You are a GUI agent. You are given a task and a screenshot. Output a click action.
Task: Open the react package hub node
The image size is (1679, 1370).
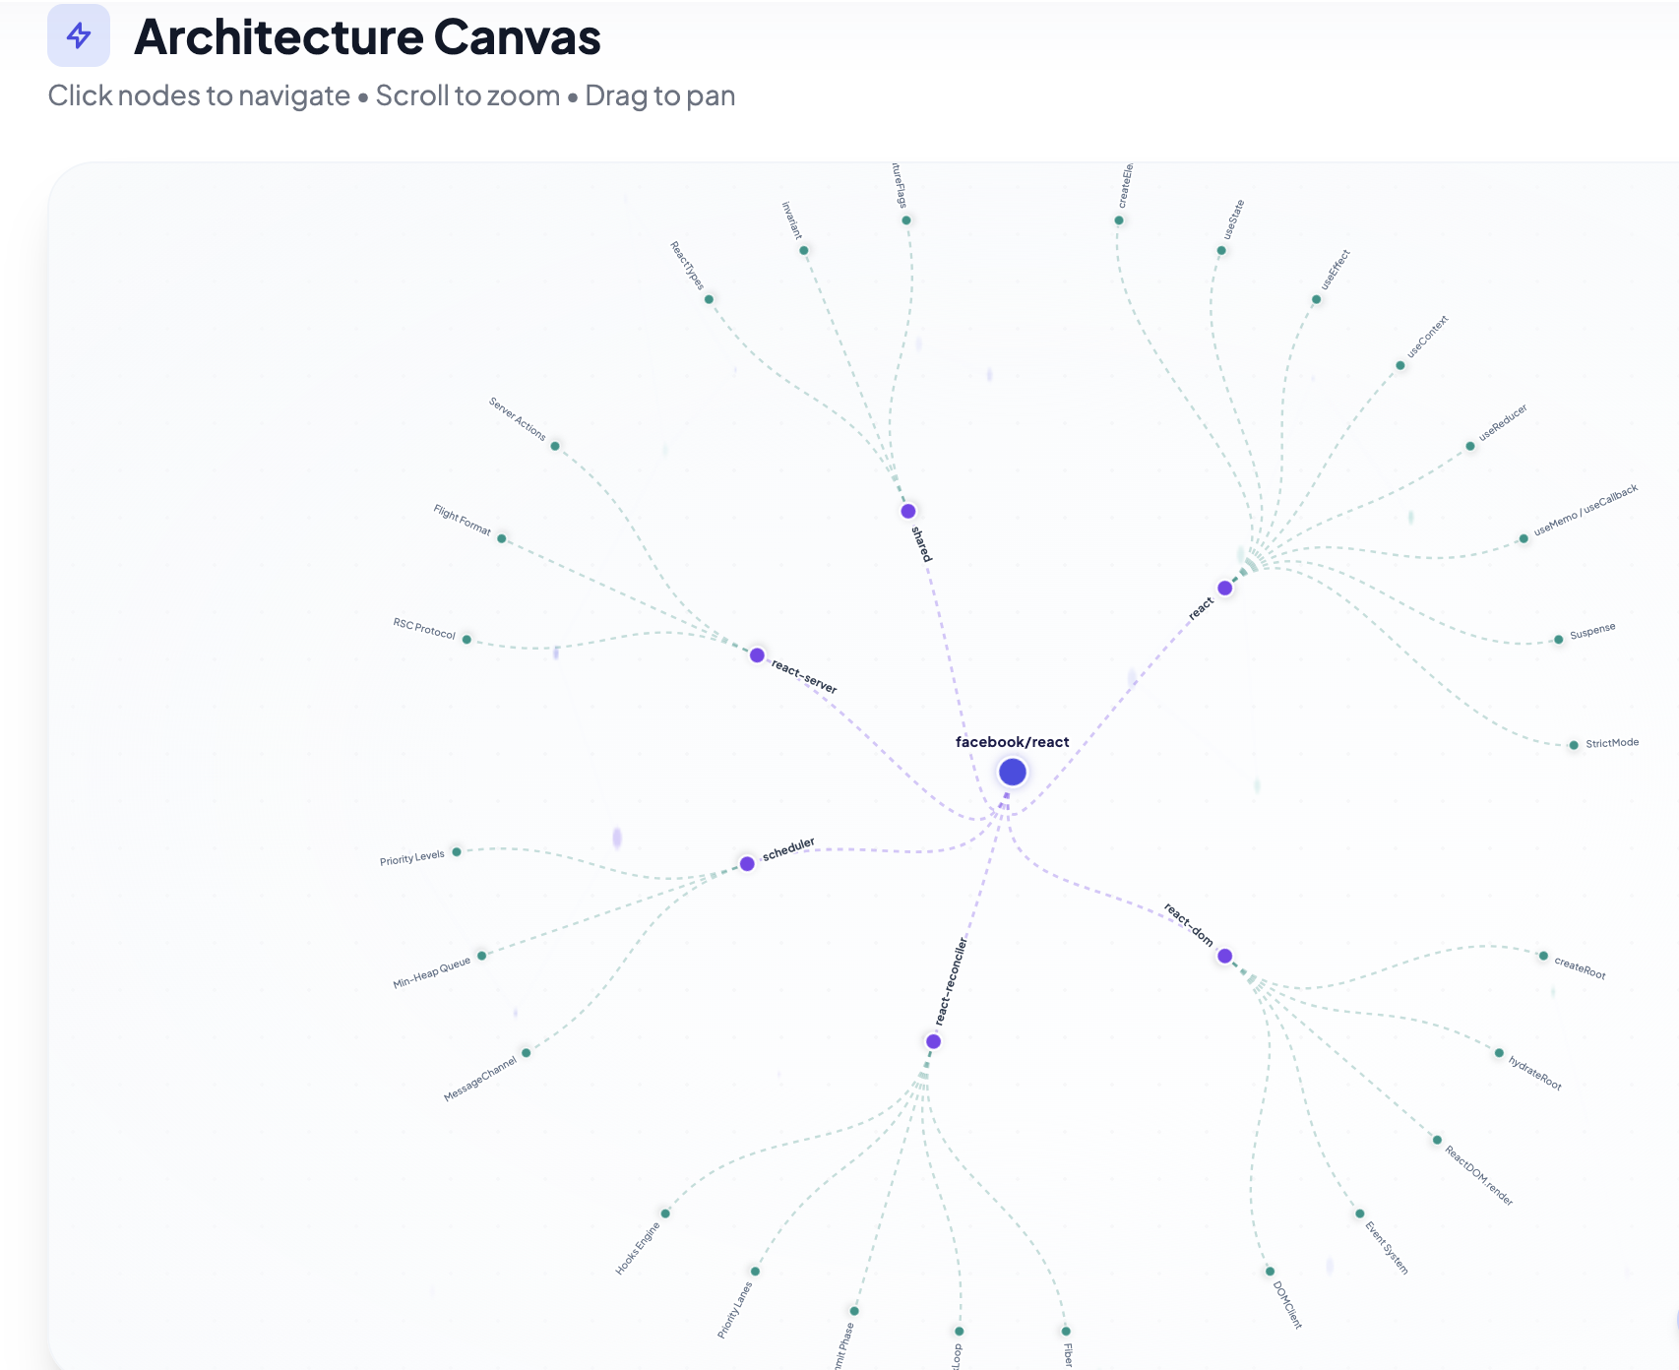point(1223,587)
